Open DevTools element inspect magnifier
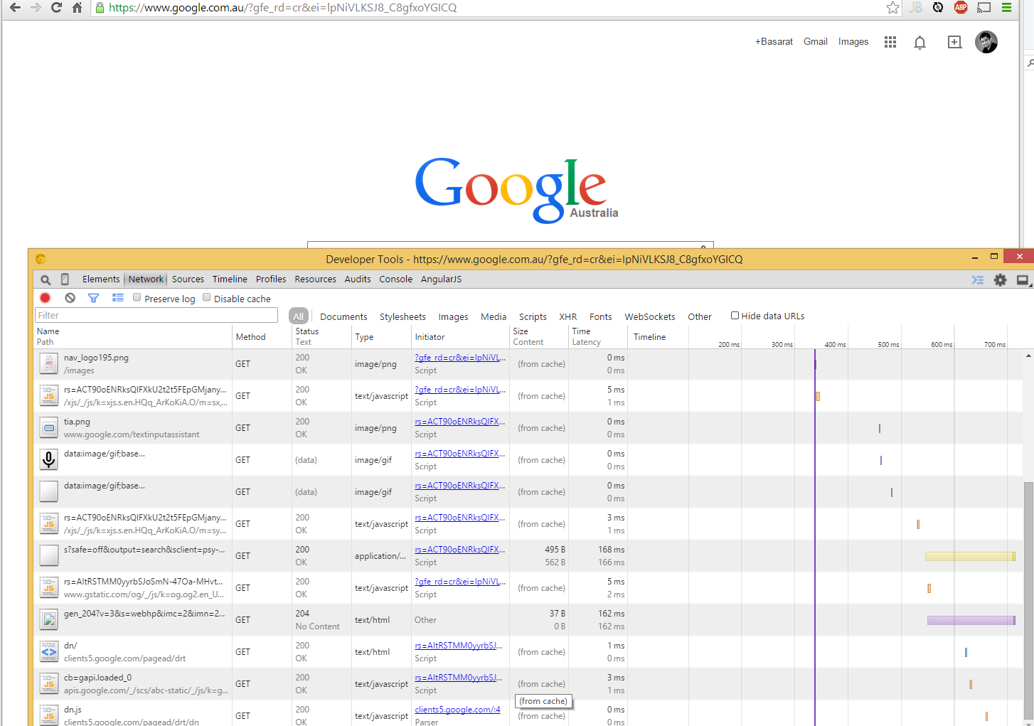The image size is (1034, 726). click(46, 279)
